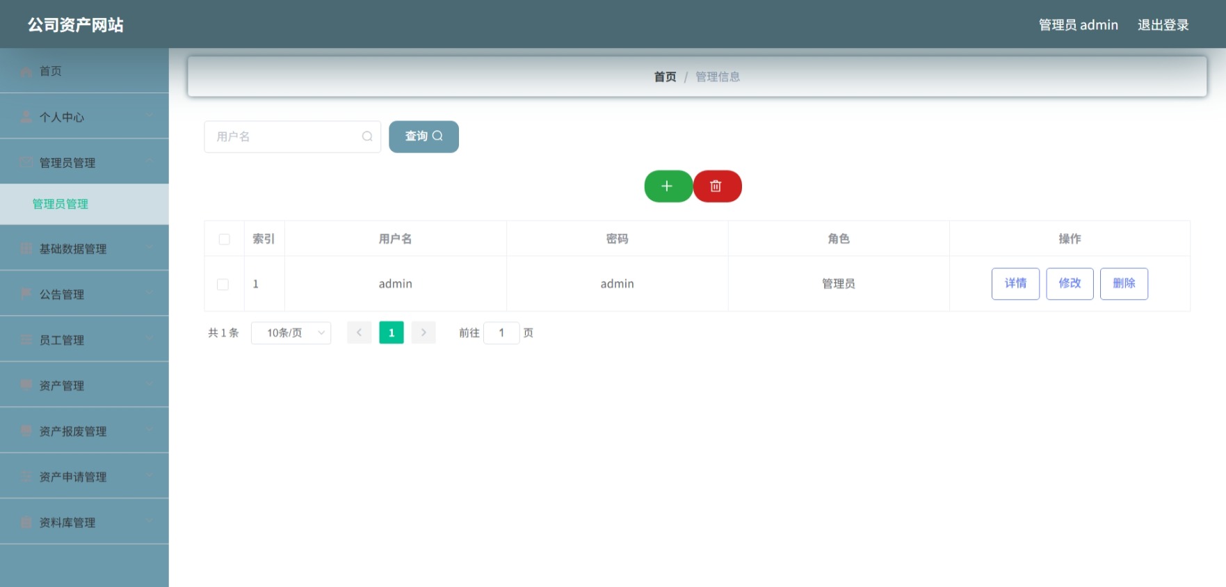Image resolution: width=1226 pixels, height=587 pixels.
Task: Click the red trash delete button
Action: [x=717, y=186]
